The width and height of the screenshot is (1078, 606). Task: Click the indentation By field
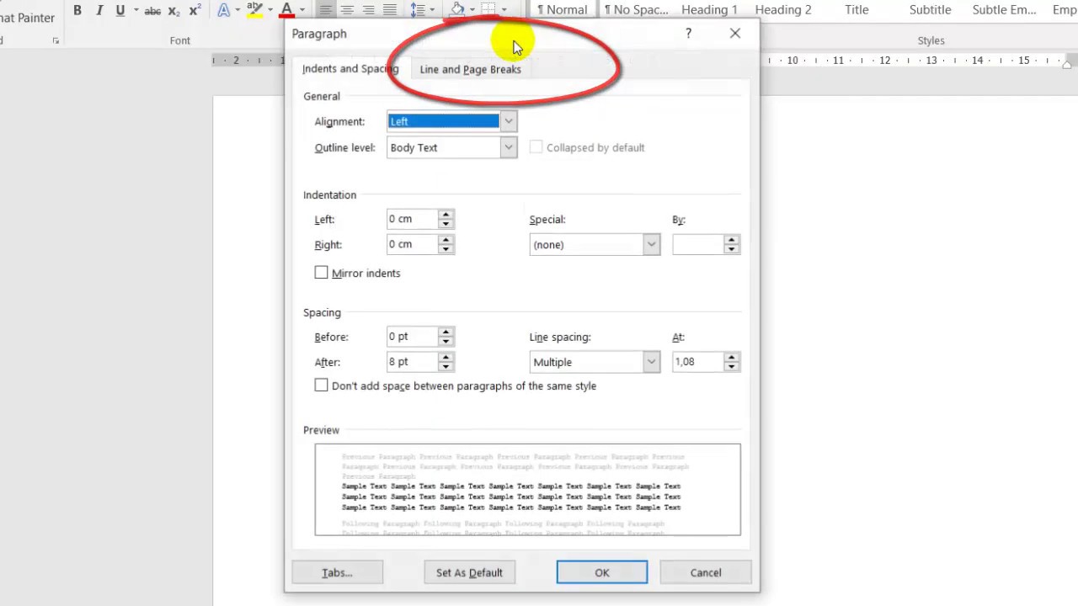(x=697, y=245)
